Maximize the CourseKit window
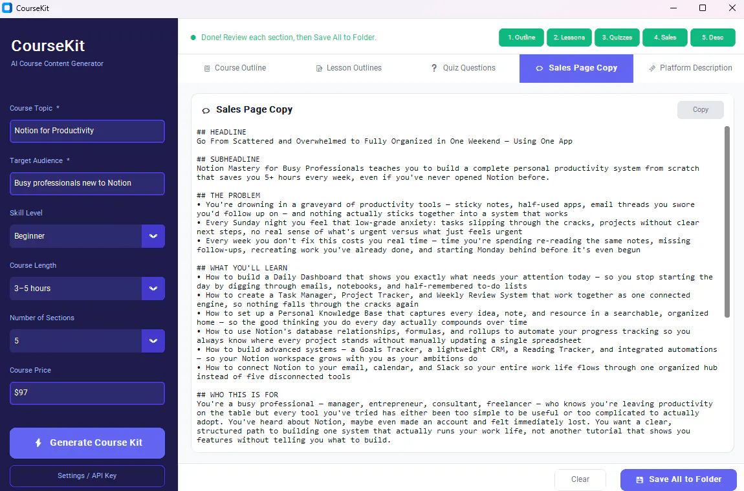744x491 pixels. coord(703,8)
